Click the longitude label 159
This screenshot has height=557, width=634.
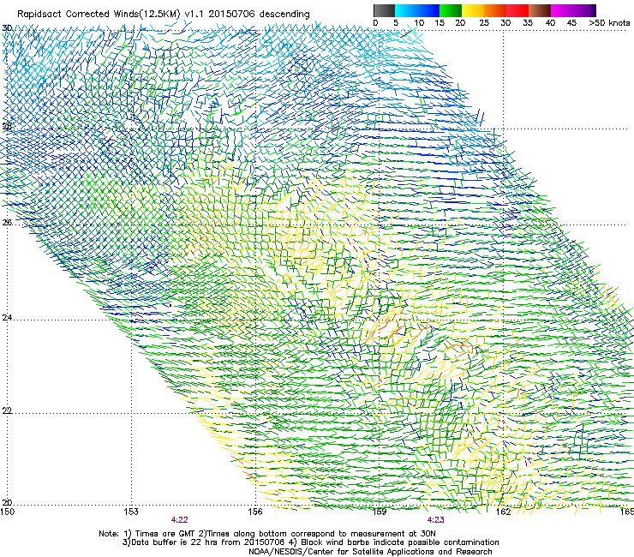pyautogui.click(x=380, y=512)
